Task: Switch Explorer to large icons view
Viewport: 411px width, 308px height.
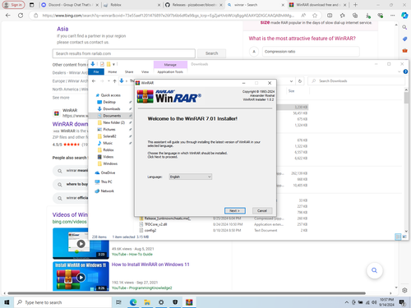Action: [x=404, y=237]
